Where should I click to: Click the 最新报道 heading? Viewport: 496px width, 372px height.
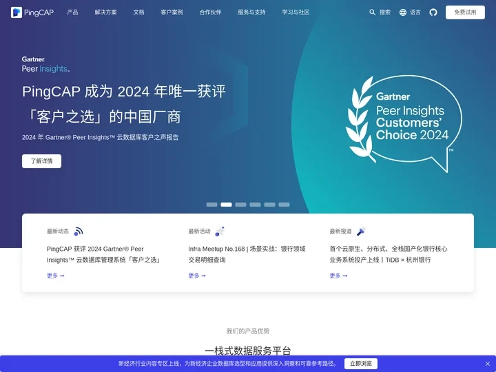point(340,231)
